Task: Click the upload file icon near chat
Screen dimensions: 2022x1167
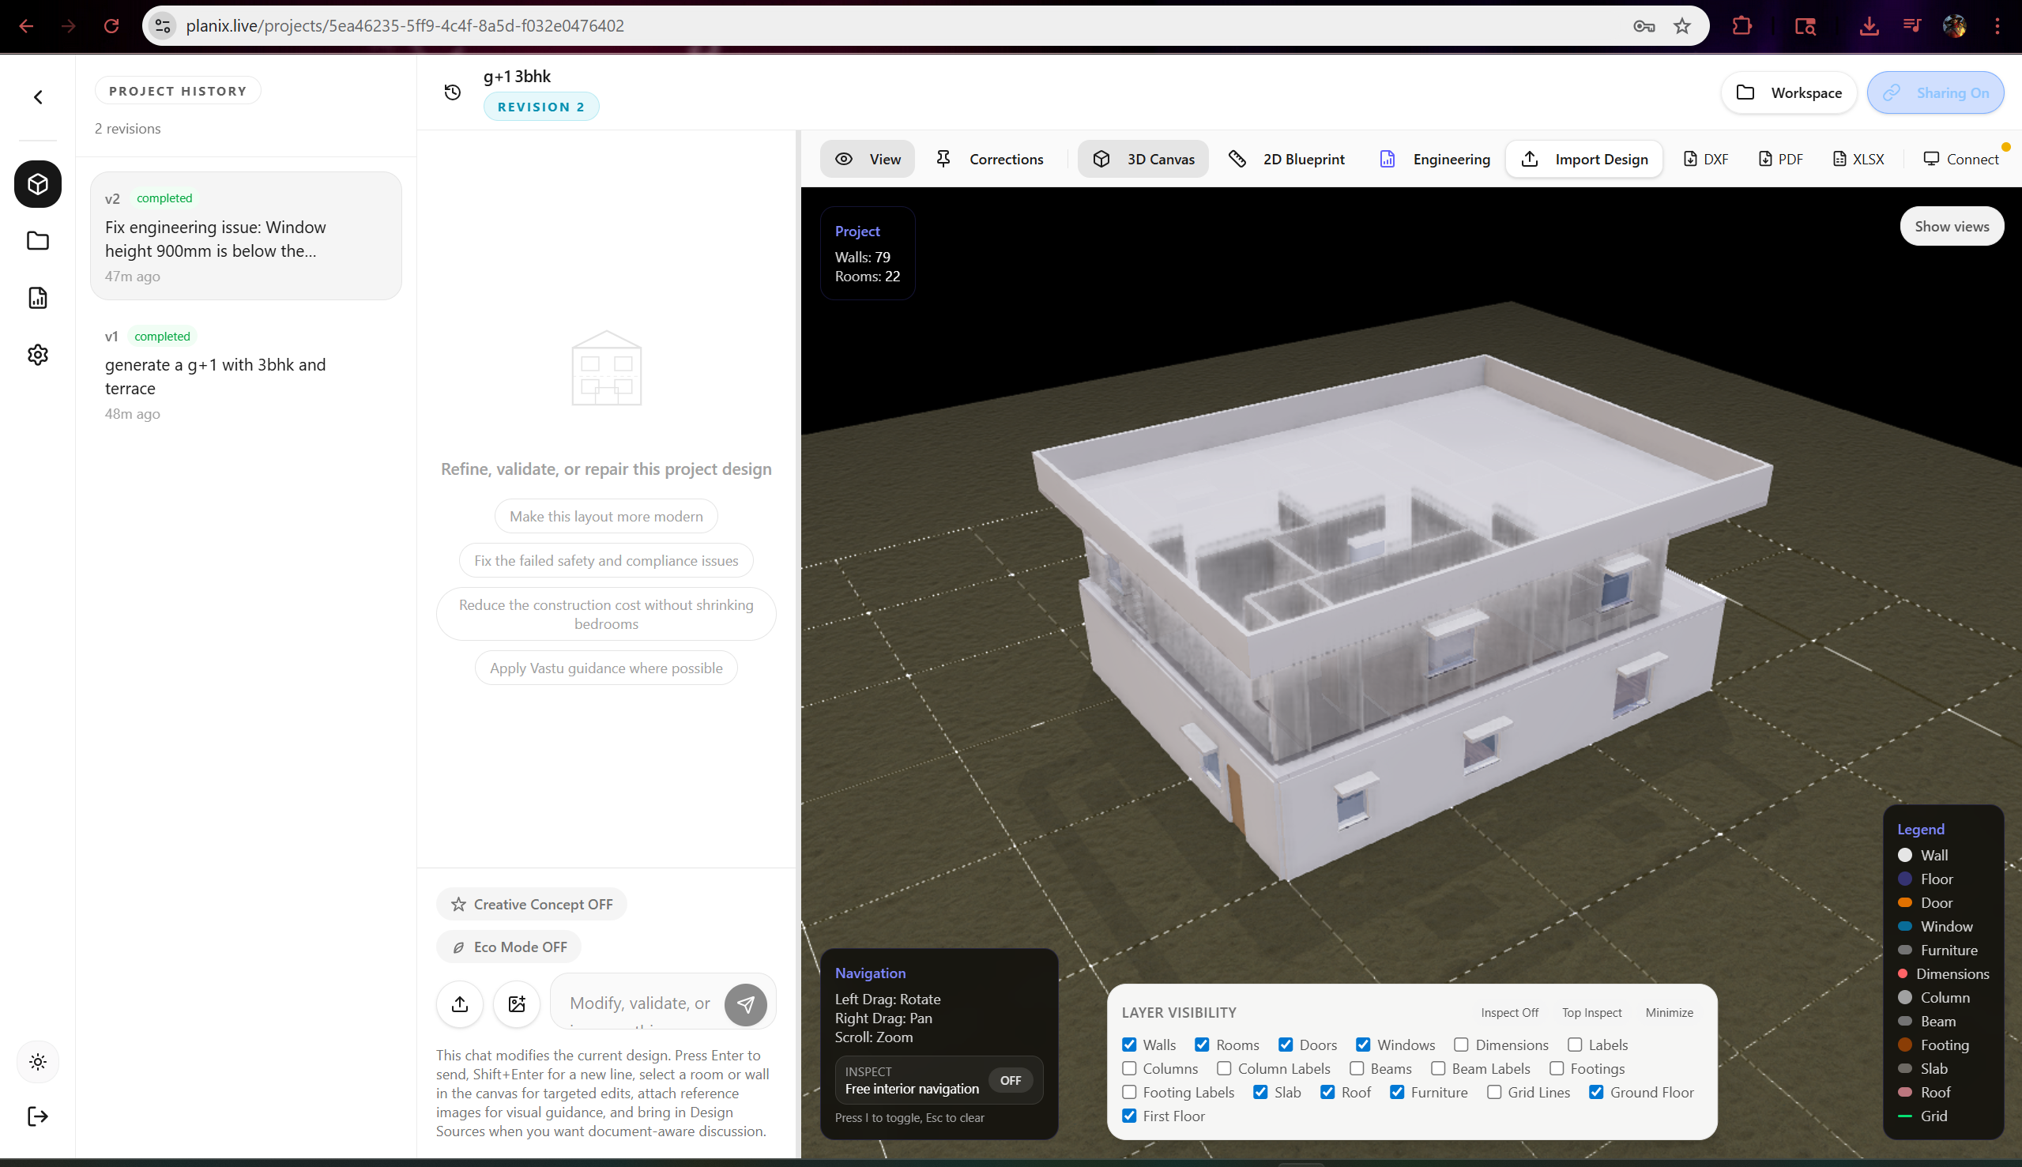Action: tap(460, 1003)
